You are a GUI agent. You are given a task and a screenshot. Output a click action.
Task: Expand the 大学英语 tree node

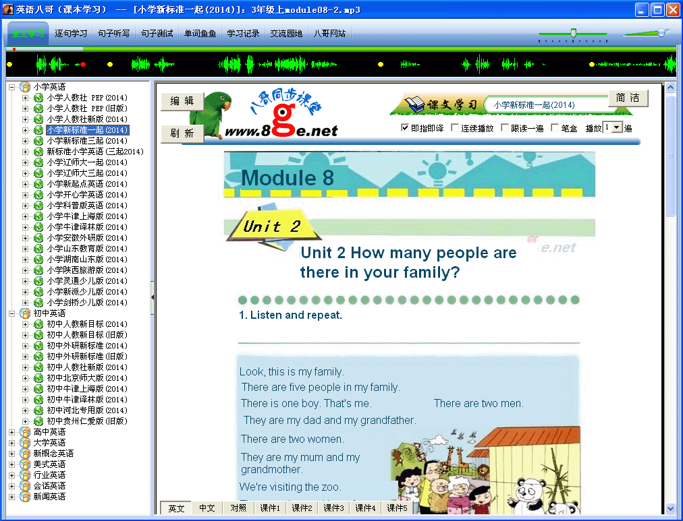click(x=11, y=443)
